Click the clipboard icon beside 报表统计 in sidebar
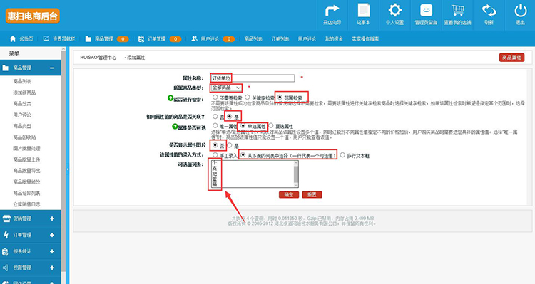 pyautogui.click(x=6, y=252)
